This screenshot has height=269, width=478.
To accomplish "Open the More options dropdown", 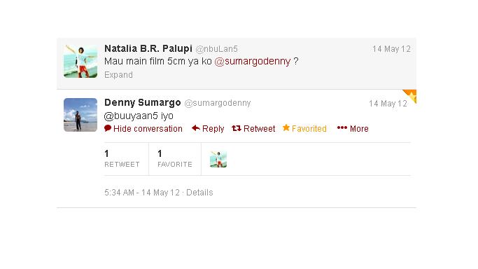I will click(x=359, y=129).
